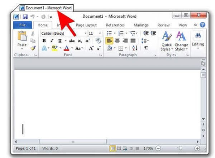Select Print Layout view button
The height and width of the screenshot is (158, 215).
[x=113, y=148]
